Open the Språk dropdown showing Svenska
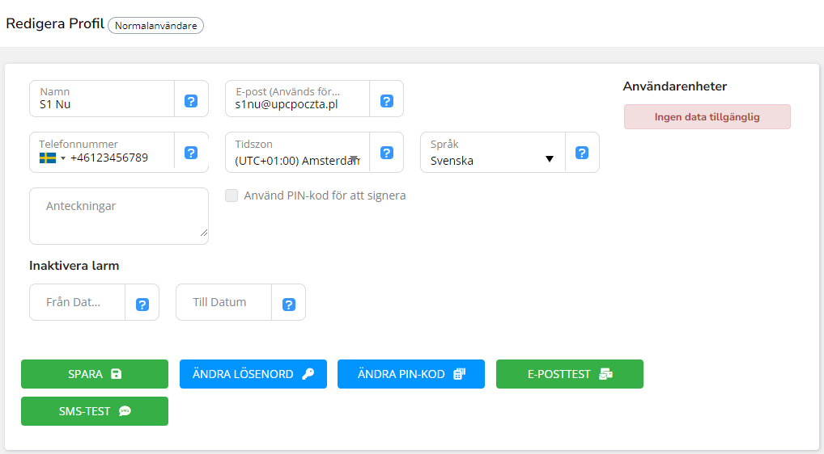This screenshot has width=824, height=454. [492, 160]
